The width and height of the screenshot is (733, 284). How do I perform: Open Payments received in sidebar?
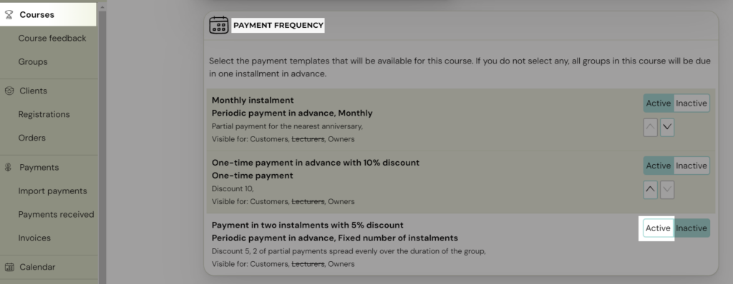click(x=56, y=214)
